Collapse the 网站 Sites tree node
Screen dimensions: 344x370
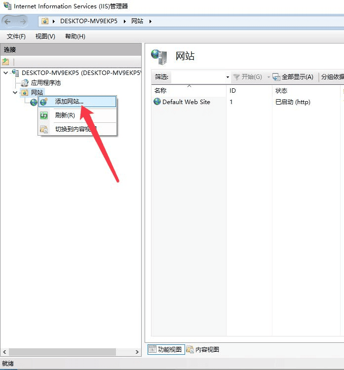click(15, 93)
